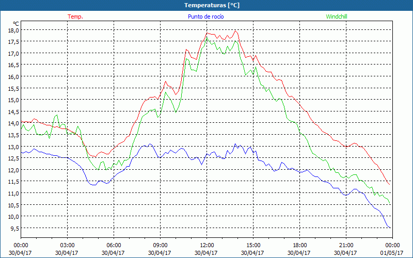
Task: Select the red Temp. legend label
Action: pyautogui.click(x=75, y=17)
